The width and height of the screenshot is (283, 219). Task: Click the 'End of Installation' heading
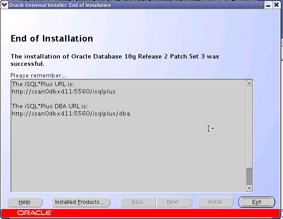[x=52, y=39]
